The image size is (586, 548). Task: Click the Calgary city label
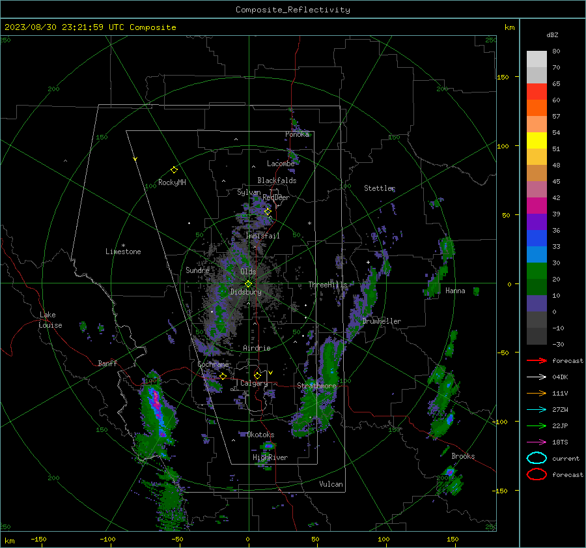pyautogui.click(x=254, y=383)
